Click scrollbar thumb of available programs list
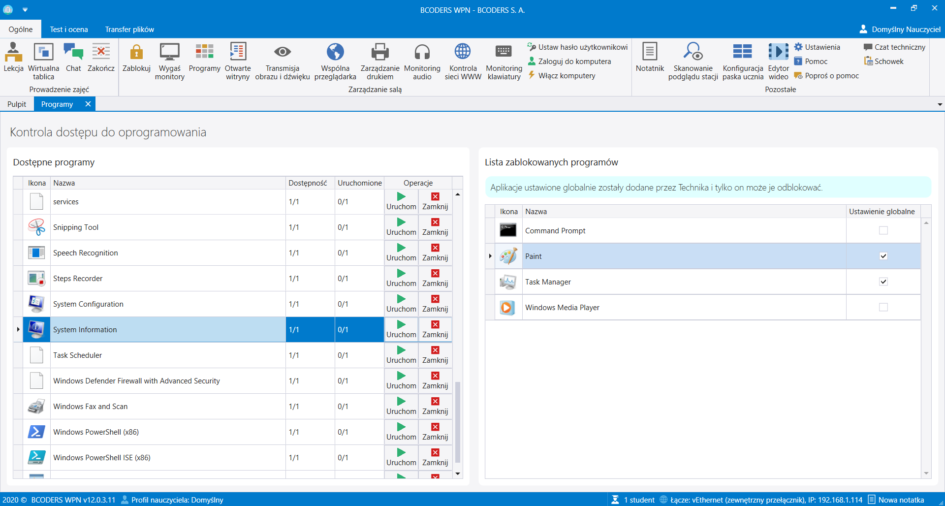Screen dimensions: 945x506 tap(458, 422)
